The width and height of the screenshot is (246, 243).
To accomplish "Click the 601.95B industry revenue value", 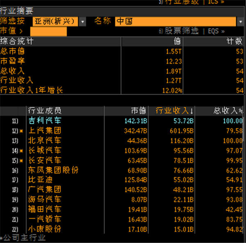I will click(182, 131).
